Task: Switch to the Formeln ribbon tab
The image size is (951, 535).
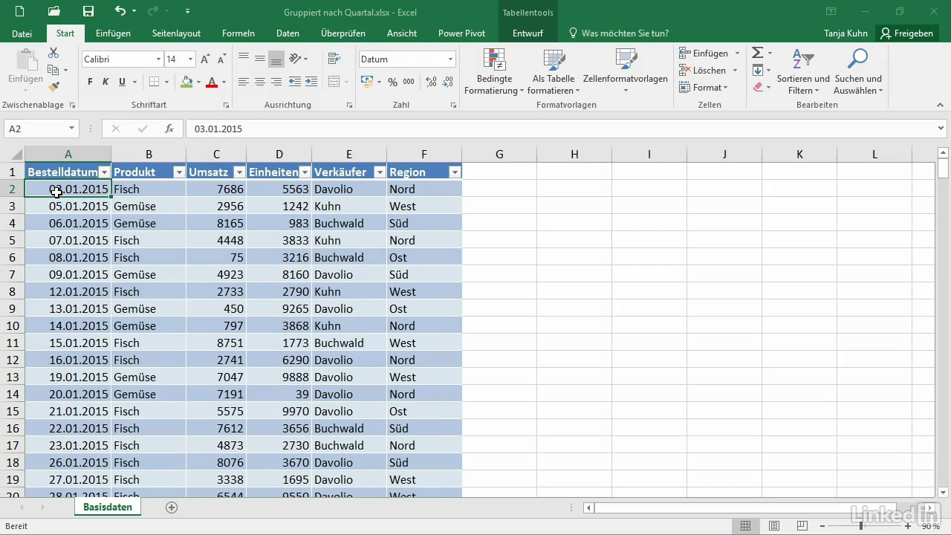Action: click(x=238, y=33)
